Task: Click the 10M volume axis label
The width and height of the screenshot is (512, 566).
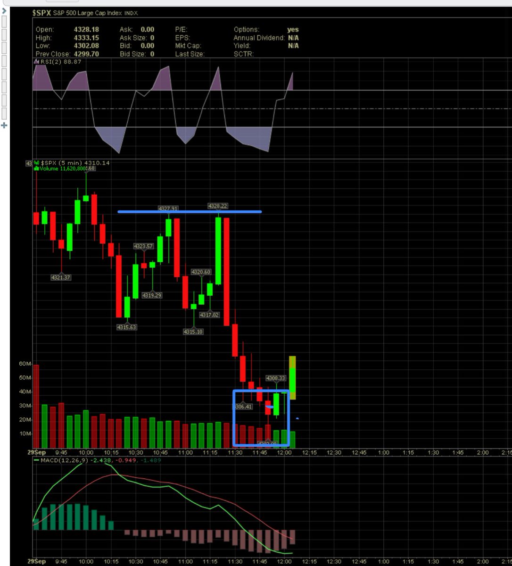Action: 26,433
